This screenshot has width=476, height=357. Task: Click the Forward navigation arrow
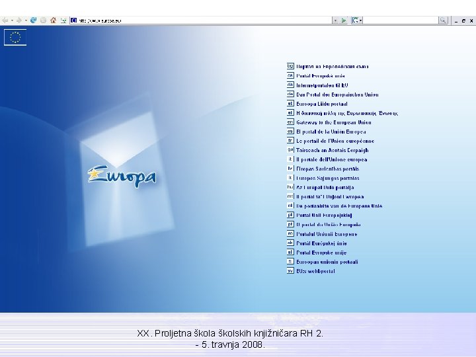pyautogui.click(x=19, y=20)
